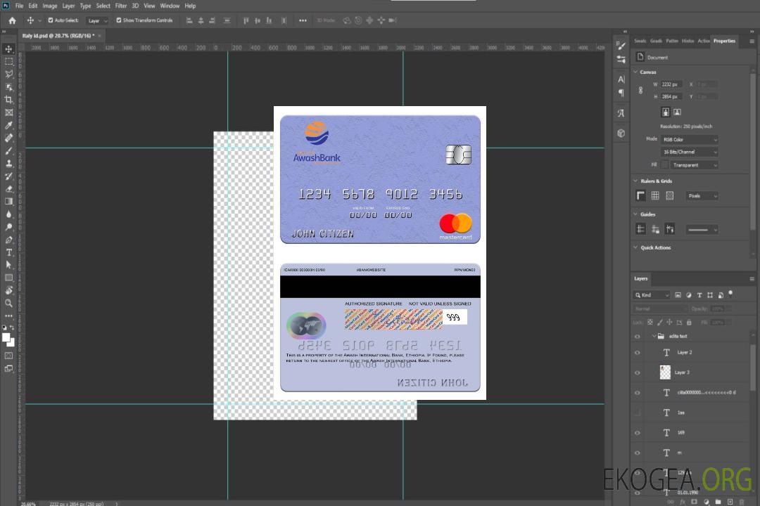Switch to the Swatches panel tab
Screen dimensions: 760x506
640,41
